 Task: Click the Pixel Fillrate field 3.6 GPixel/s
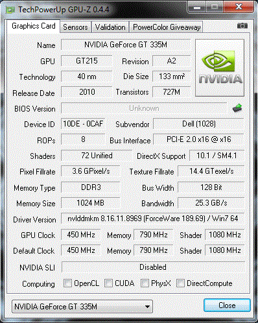click(x=91, y=171)
